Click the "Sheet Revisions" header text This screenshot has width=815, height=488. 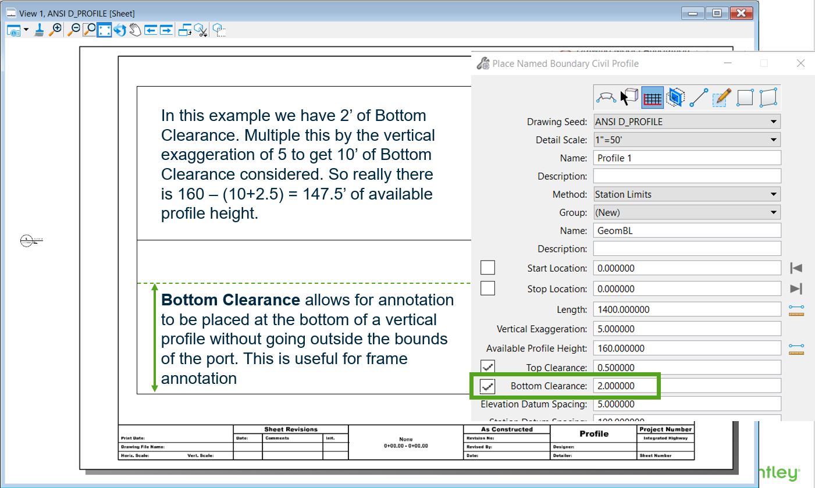coord(291,429)
